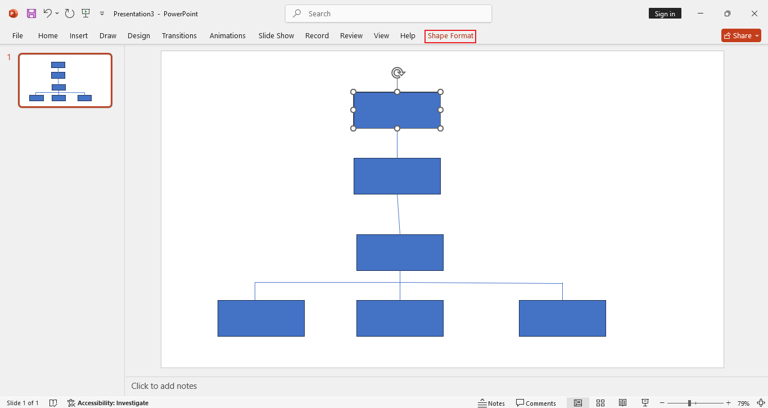Screen dimensions: 768x408
Task: Click the Redo icon
Action: coord(69,13)
